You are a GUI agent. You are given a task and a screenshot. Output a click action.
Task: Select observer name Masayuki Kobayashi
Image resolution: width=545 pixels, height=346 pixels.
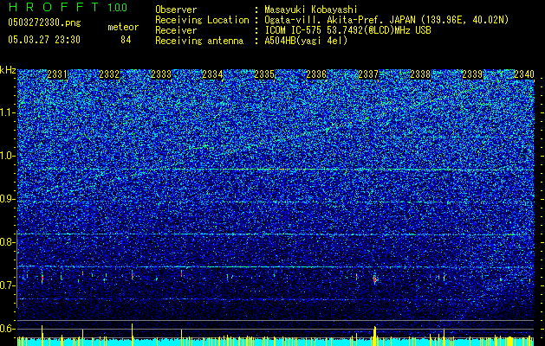310,10
